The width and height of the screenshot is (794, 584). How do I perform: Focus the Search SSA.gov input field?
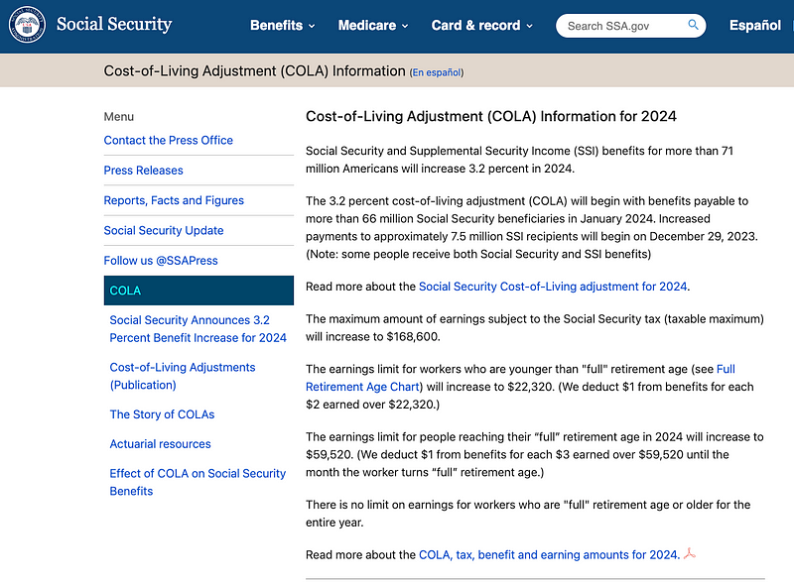(x=630, y=26)
